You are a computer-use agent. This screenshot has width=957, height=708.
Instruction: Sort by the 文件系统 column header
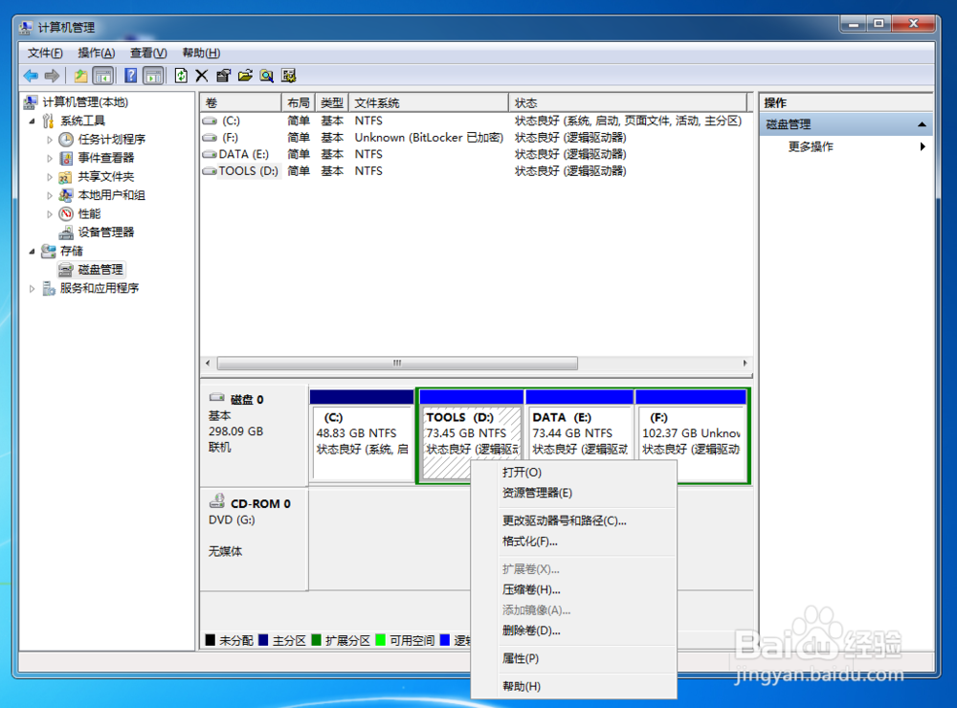tap(429, 102)
